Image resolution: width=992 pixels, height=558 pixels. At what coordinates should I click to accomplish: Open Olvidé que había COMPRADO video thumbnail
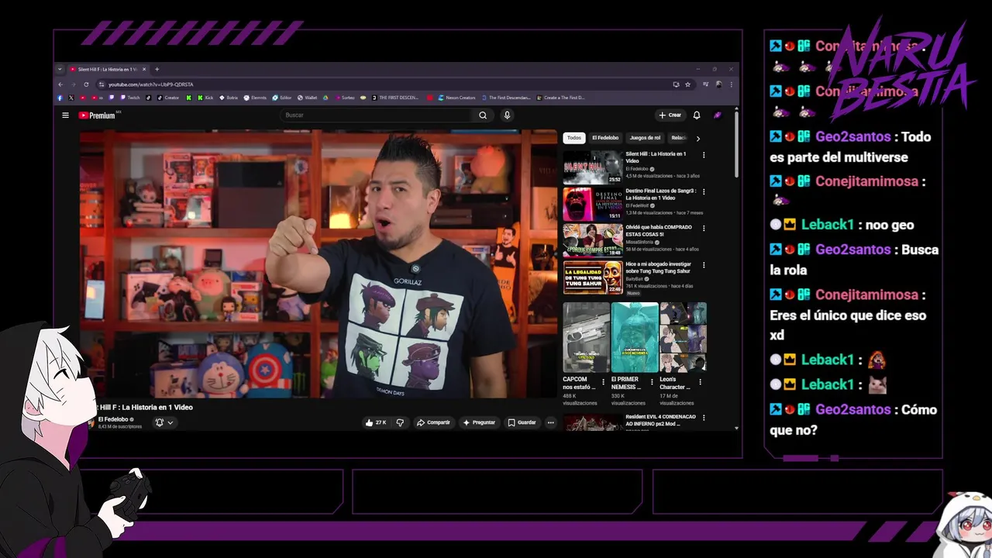593,240
